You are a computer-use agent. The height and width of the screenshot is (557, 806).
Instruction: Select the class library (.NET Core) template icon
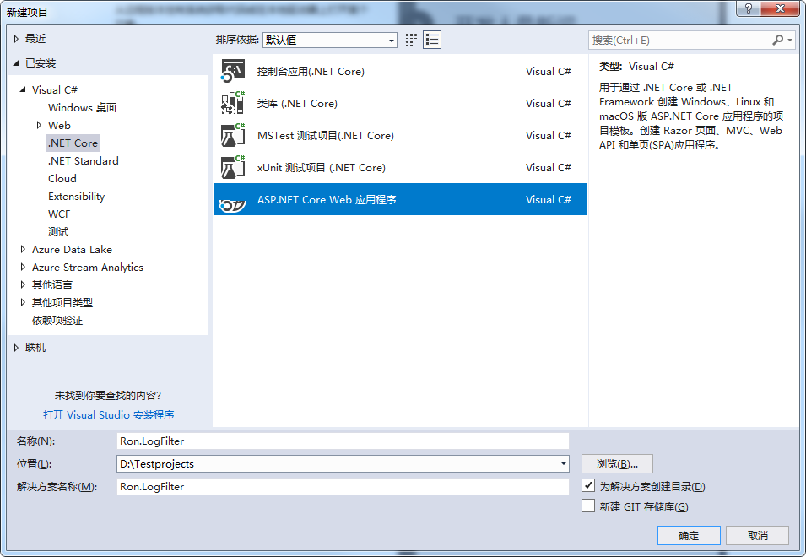coord(233,103)
